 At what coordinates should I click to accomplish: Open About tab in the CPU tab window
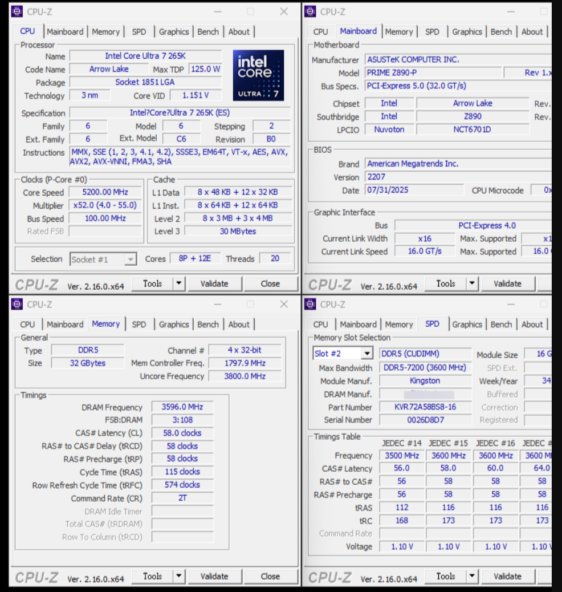pos(239,32)
